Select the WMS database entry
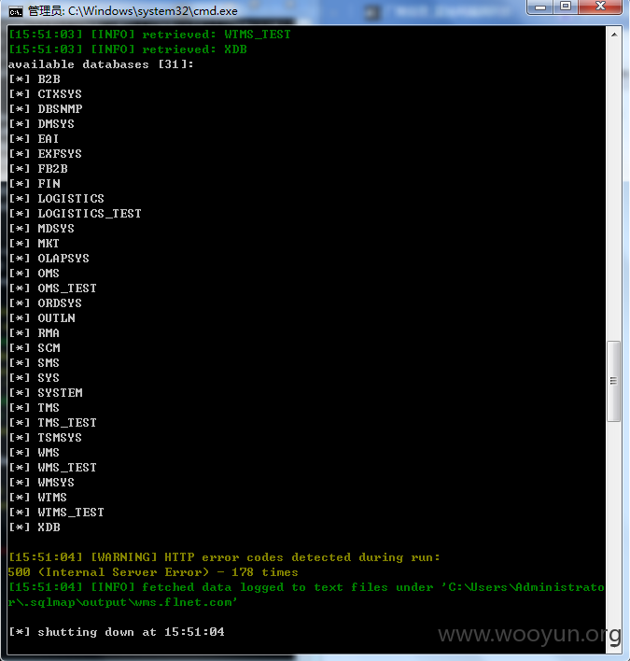630x661 pixels. [x=35, y=453]
